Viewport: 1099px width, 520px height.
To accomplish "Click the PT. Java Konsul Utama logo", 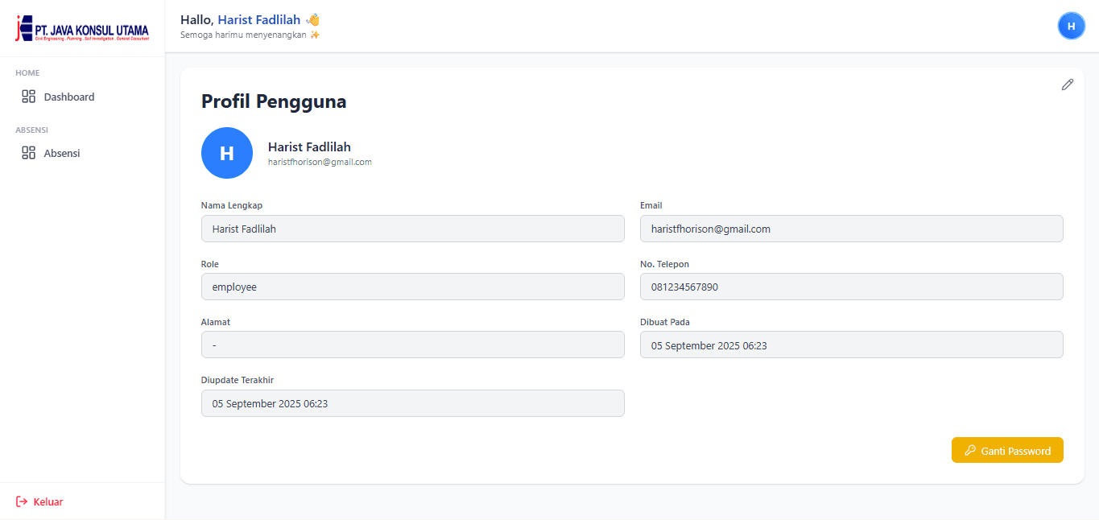I will tap(82, 28).
